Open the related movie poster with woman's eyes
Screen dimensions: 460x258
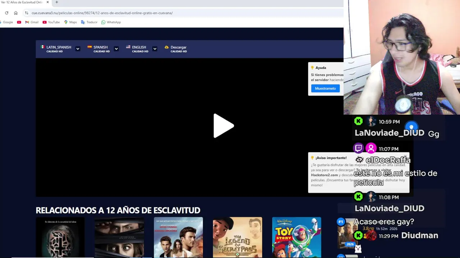coord(119,237)
